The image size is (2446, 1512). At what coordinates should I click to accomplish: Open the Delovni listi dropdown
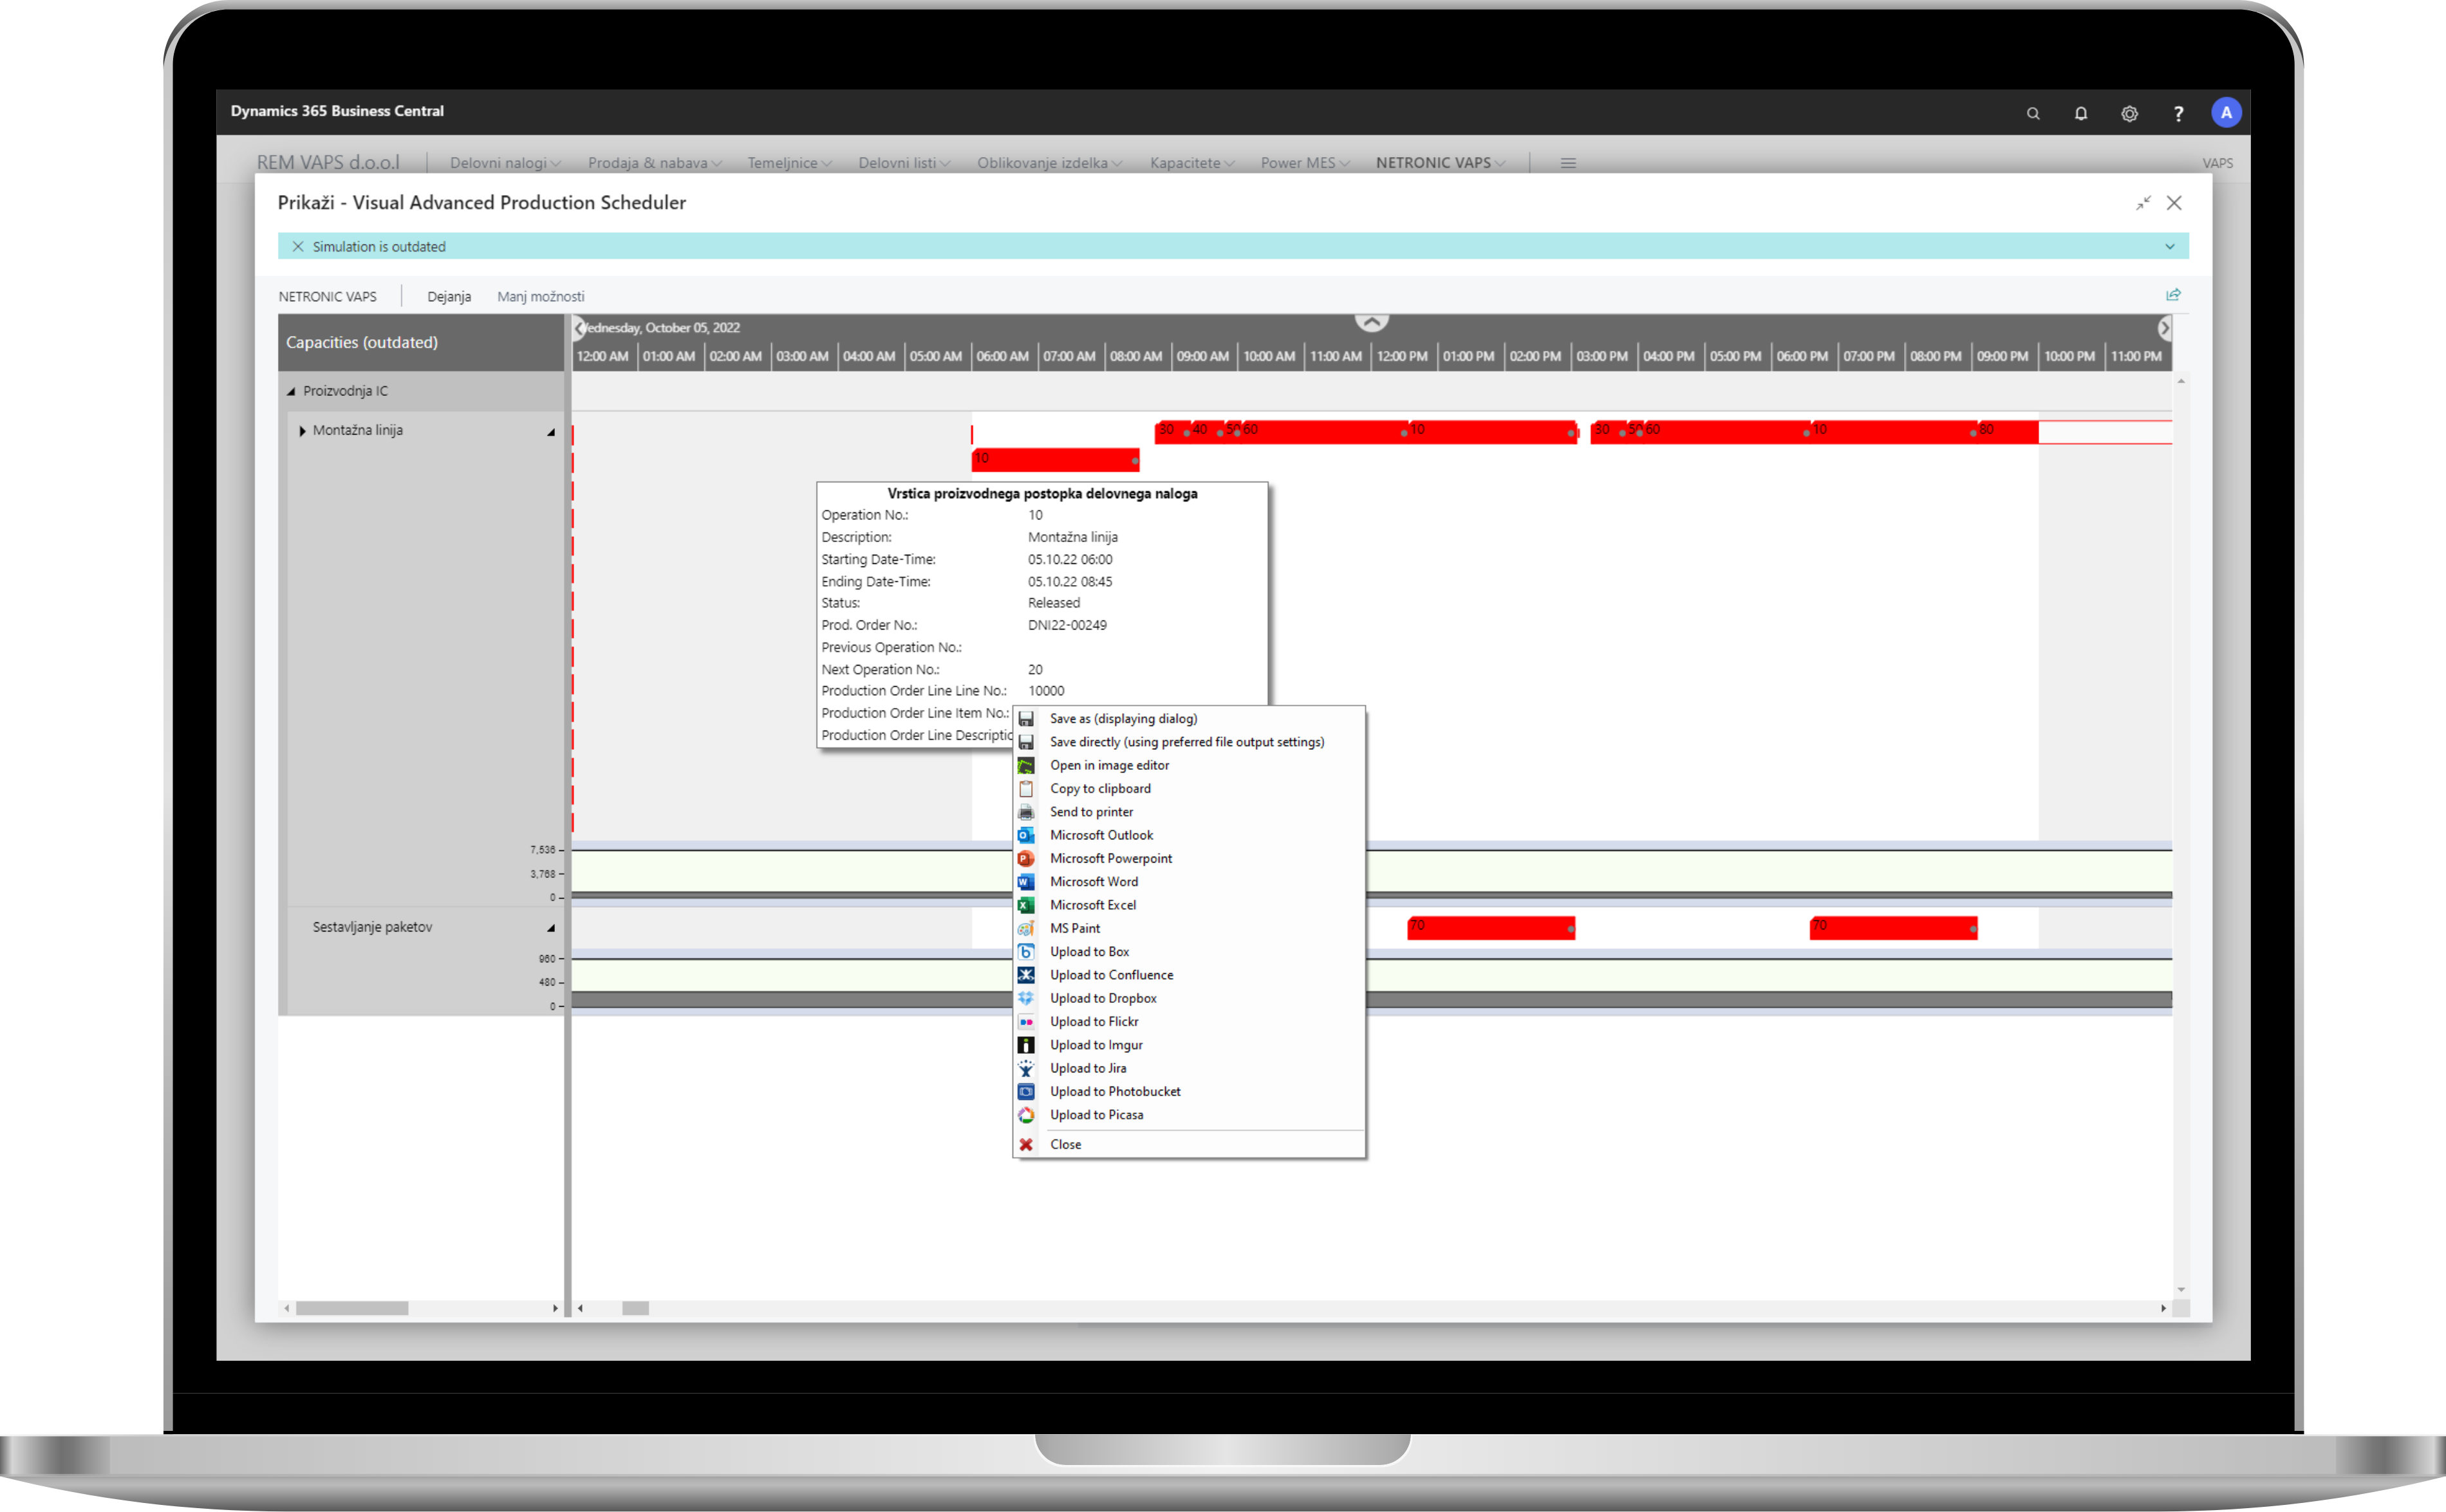[904, 163]
